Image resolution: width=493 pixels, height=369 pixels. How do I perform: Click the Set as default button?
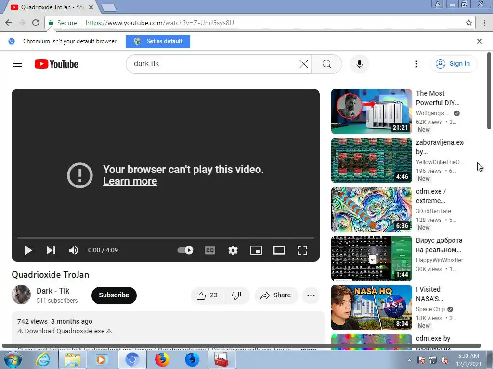click(x=158, y=41)
